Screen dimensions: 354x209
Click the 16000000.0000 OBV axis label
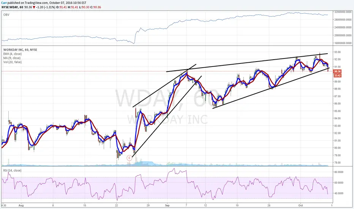click(343, 43)
